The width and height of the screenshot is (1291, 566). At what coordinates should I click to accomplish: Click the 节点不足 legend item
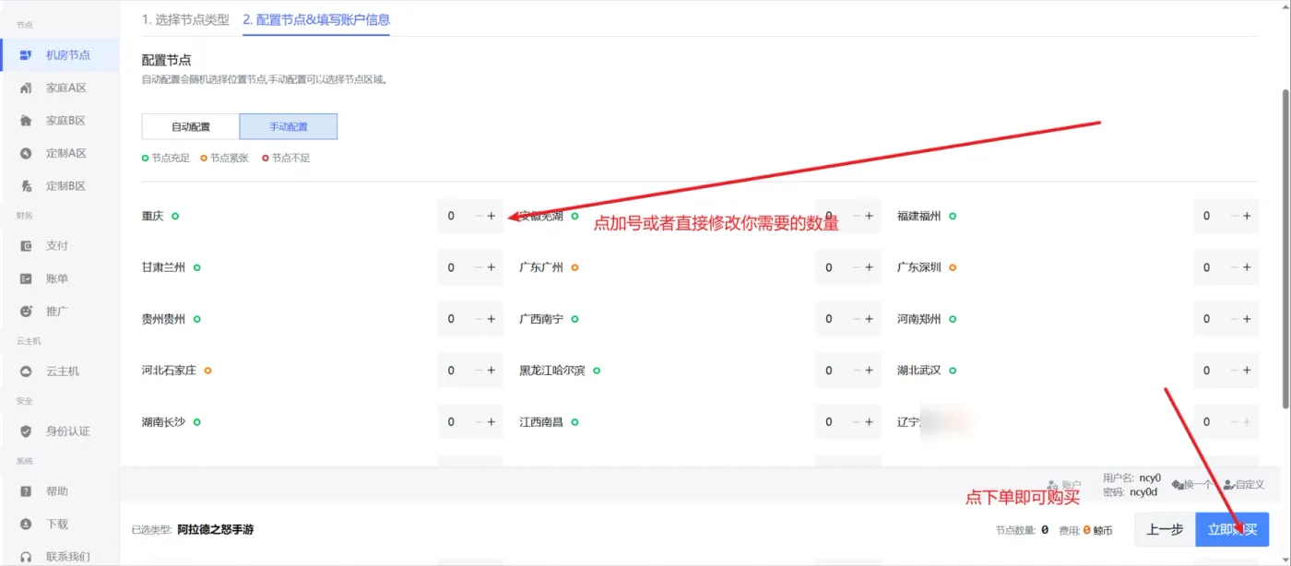click(x=286, y=158)
